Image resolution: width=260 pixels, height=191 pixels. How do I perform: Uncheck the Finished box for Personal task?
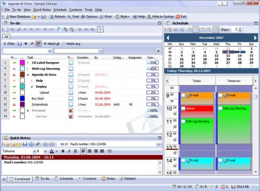tap(71, 110)
